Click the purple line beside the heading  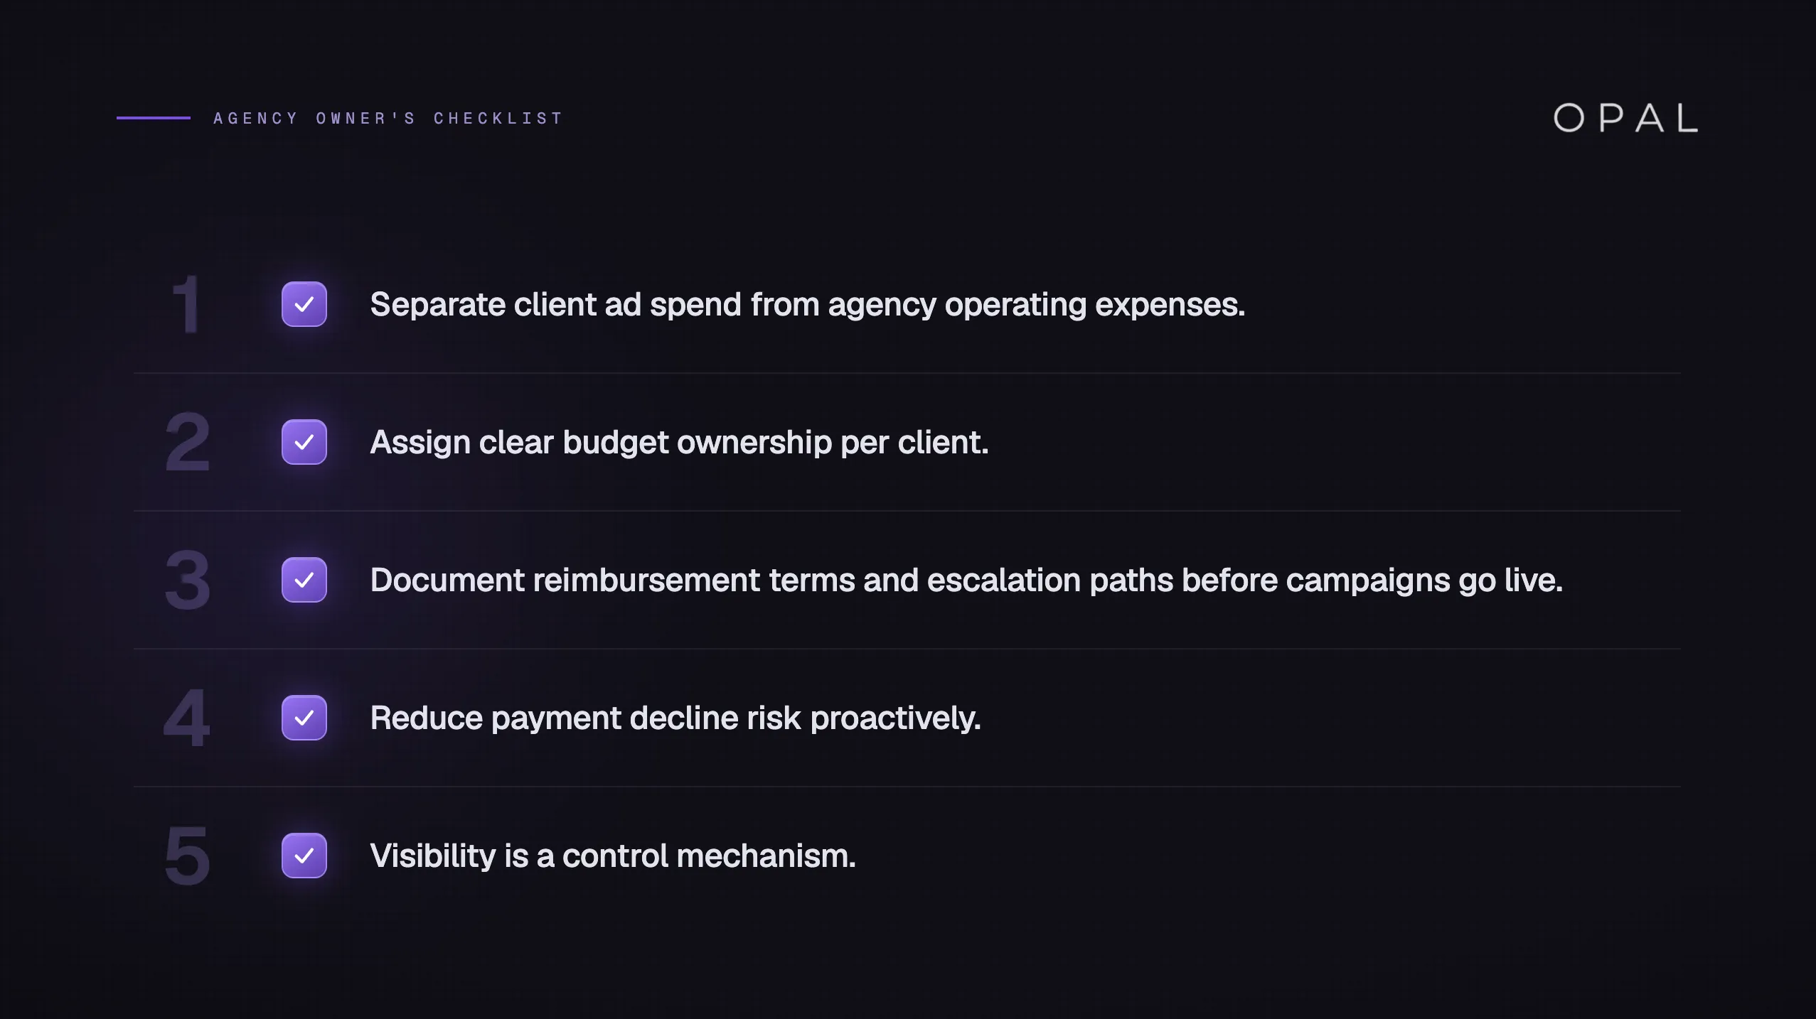click(x=154, y=118)
